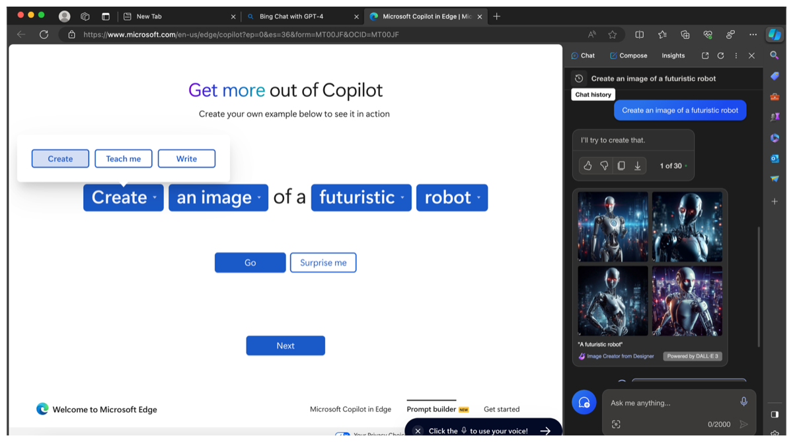The height and width of the screenshot is (442, 793).
Task: Export Copilot's response with download icon
Action: [638, 166]
